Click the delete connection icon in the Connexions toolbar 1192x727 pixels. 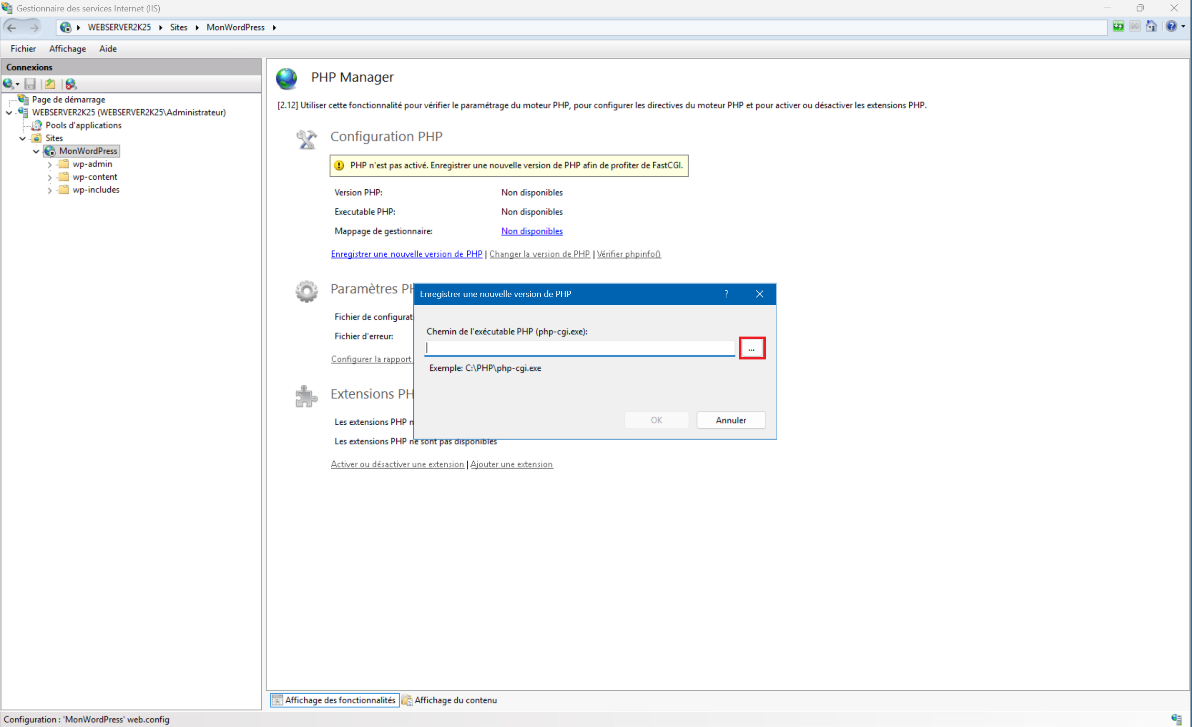point(71,84)
